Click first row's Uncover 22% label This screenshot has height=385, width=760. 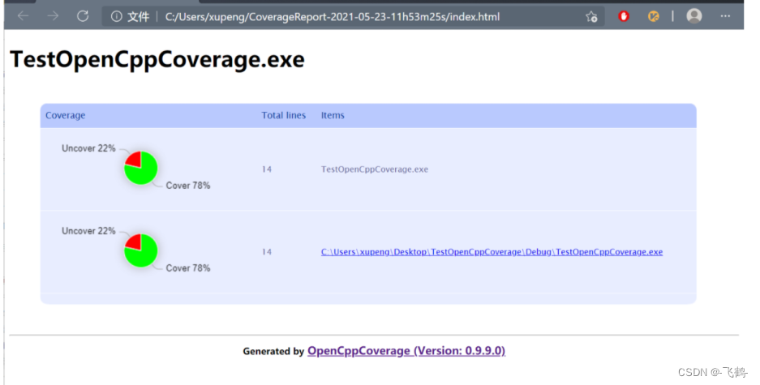click(88, 148)
